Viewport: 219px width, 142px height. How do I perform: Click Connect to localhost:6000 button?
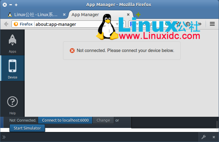[65, 120]
